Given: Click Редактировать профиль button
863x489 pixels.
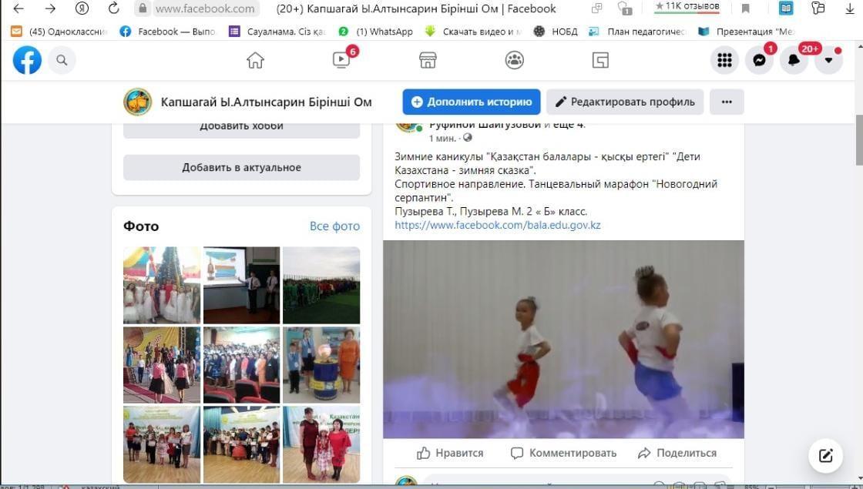Looking at the screenshot, I should pos(625,102).
